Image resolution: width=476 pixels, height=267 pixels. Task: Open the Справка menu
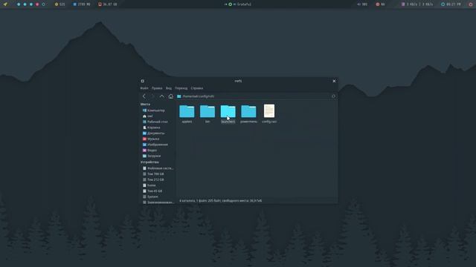pos(197,88)
